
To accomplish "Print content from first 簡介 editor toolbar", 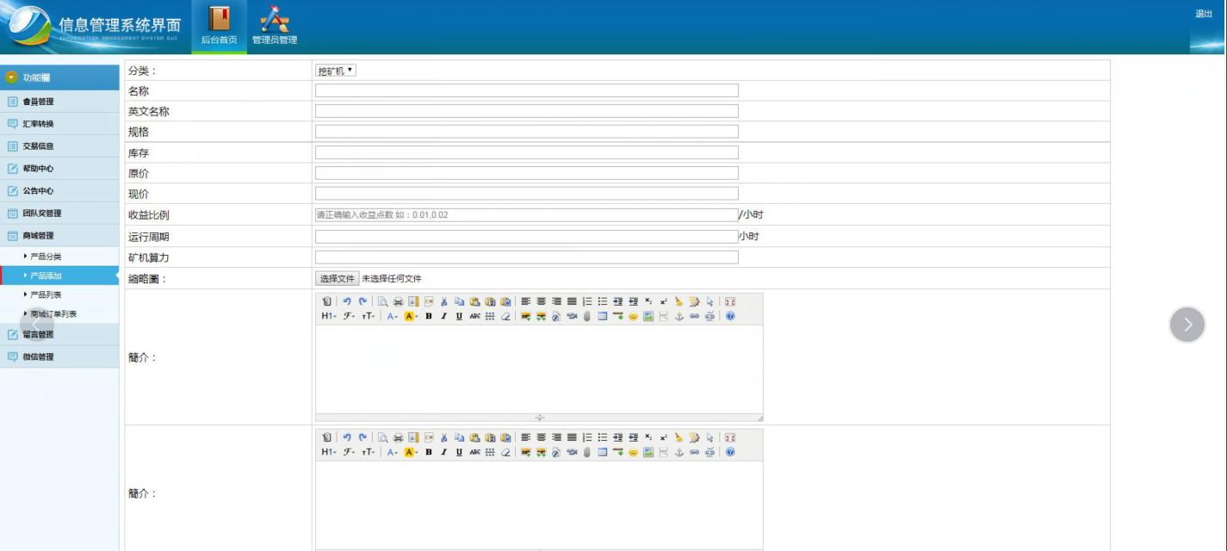I will 398,301.
